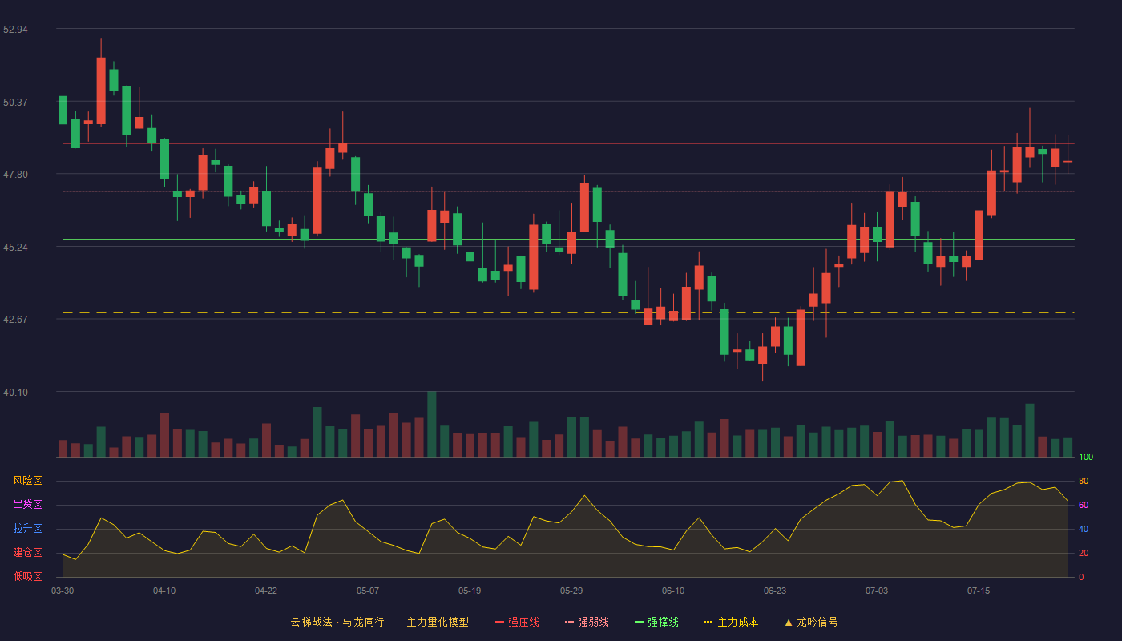Click the 42.67 price axis label
1122x641 pixels.
(x=15, y=320)
